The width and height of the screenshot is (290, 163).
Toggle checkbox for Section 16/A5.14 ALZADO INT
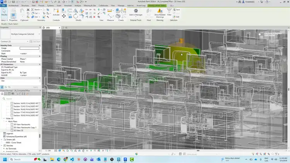tap(12, 109)
